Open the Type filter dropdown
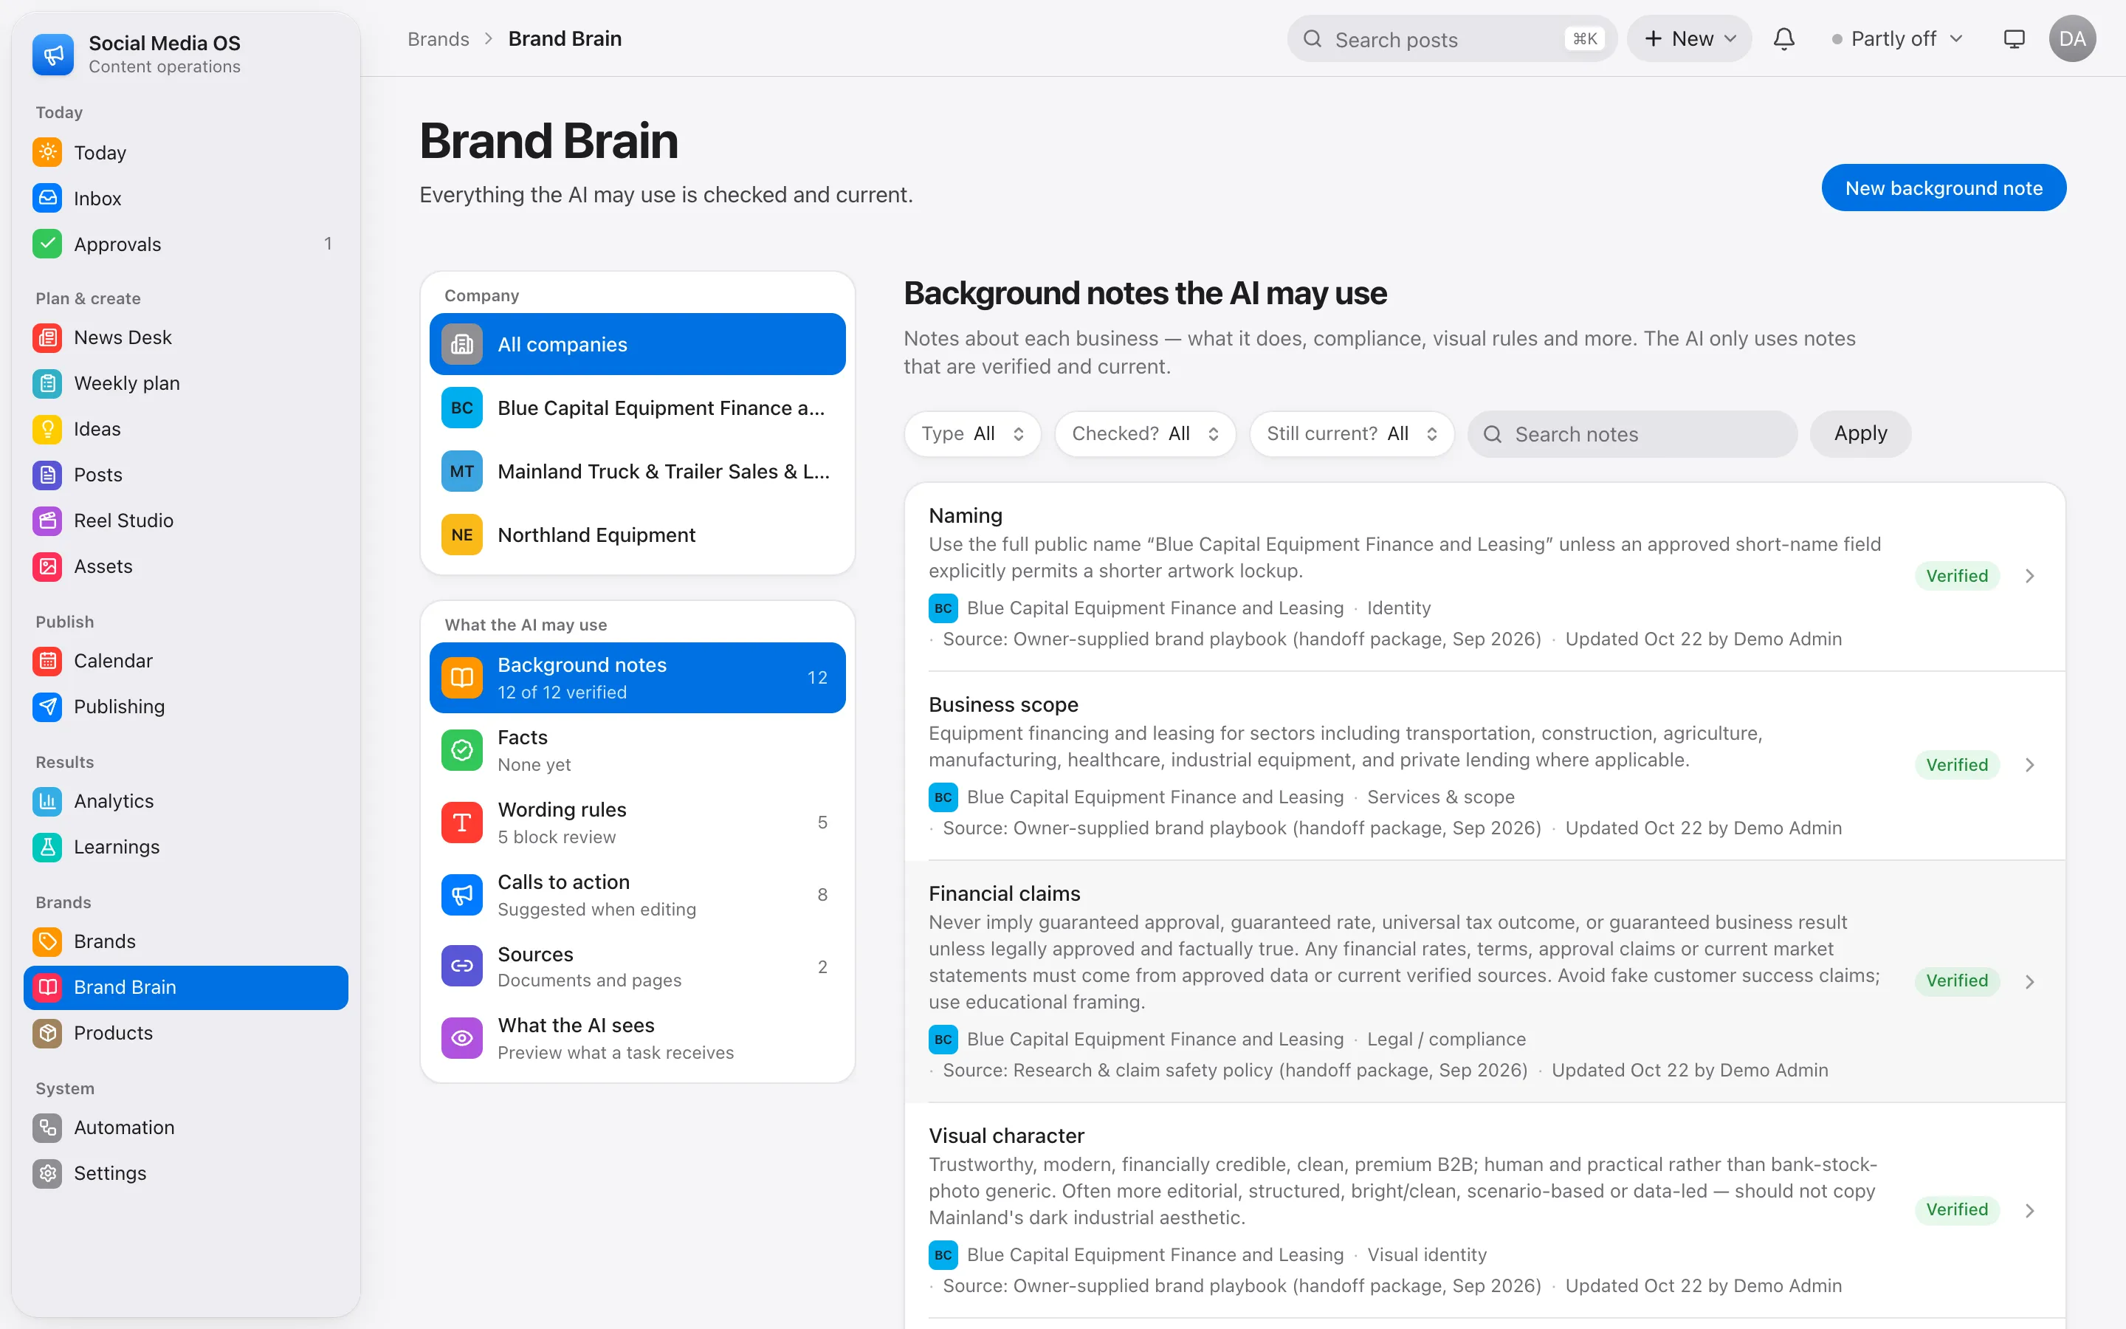 pos(972,433)
